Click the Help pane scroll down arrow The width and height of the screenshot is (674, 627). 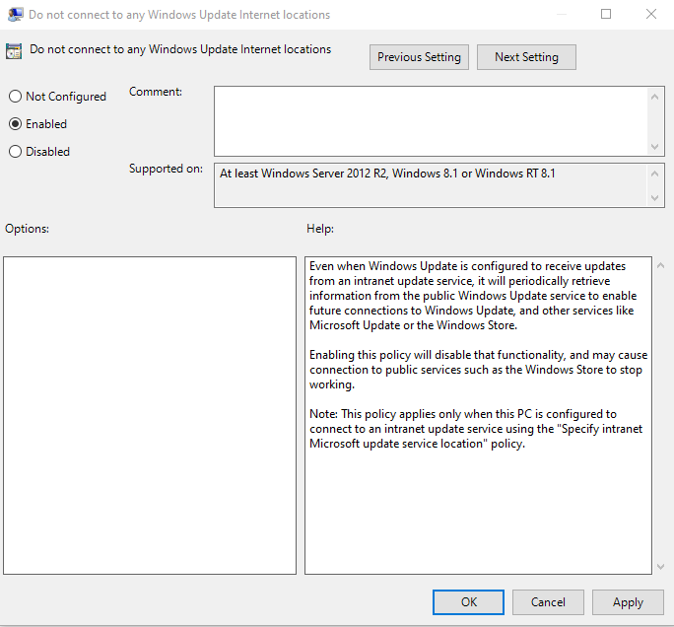click(x=660, y=567)
